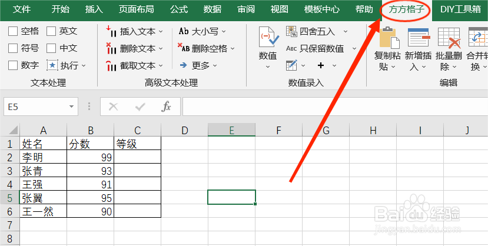The width and height of the screenshot is (488, 246).
Task: Switch to the 审阅 tab
Action: (x=246, y=9)
